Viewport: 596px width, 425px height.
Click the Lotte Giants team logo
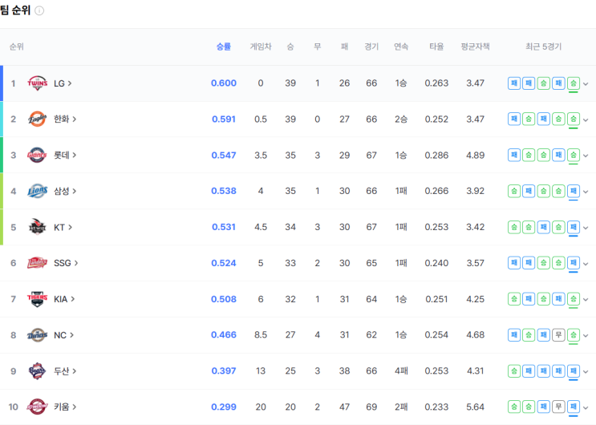[37, 155]
